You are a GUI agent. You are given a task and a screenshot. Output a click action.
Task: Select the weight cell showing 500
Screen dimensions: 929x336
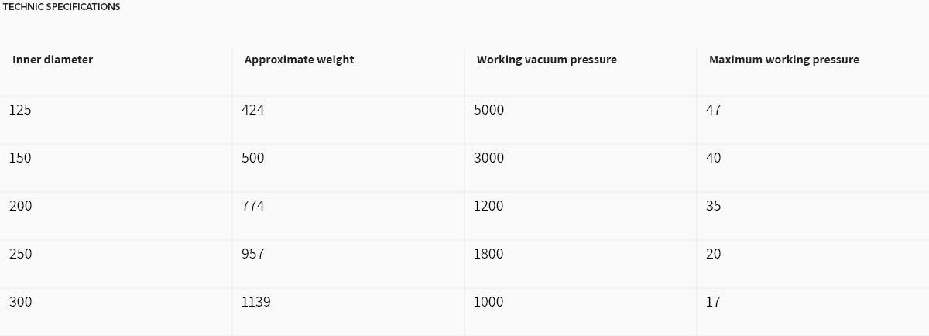point(252,158)
